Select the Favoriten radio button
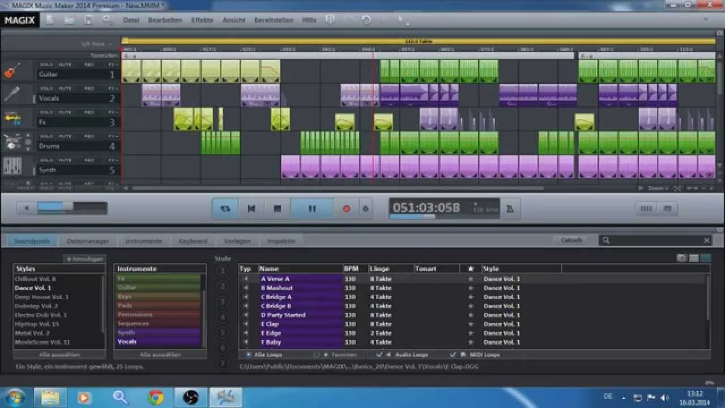 tap(317, 355)
